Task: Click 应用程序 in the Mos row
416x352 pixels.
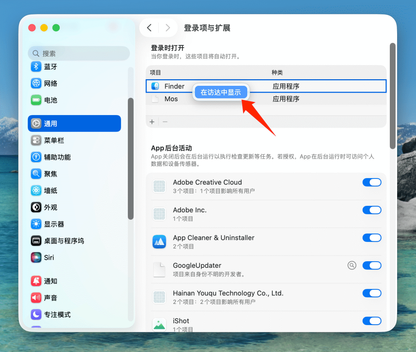Action: click(286, 99)
